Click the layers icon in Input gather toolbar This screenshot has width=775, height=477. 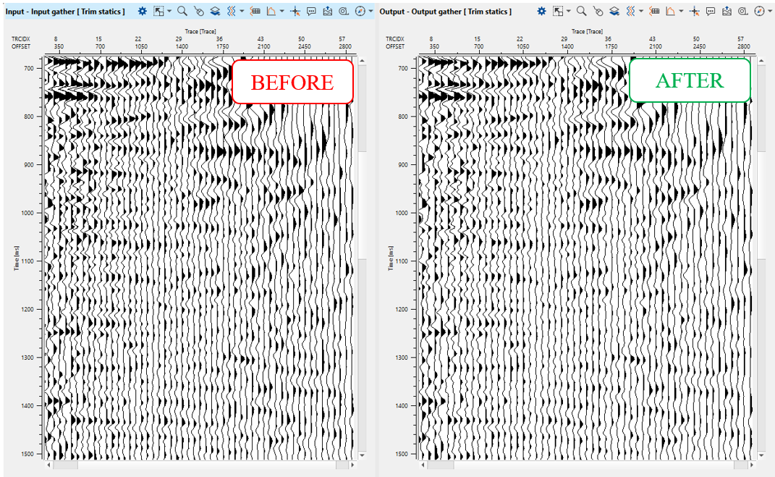tap(216, 12)
